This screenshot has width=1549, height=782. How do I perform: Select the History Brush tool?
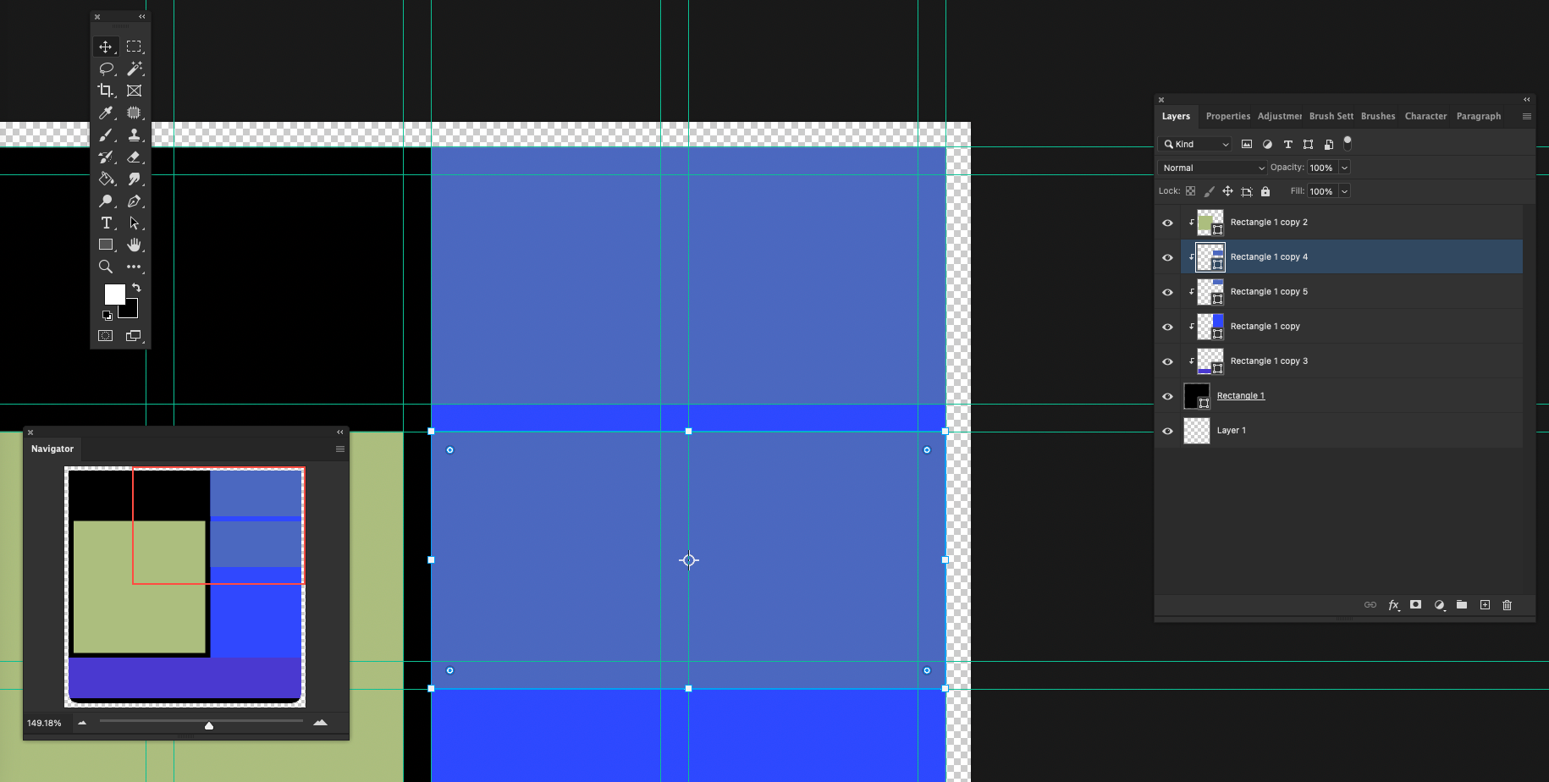point(106,157)
